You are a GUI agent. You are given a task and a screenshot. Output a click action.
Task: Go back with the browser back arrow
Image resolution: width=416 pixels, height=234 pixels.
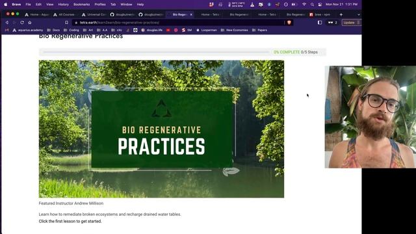[7, 23]
